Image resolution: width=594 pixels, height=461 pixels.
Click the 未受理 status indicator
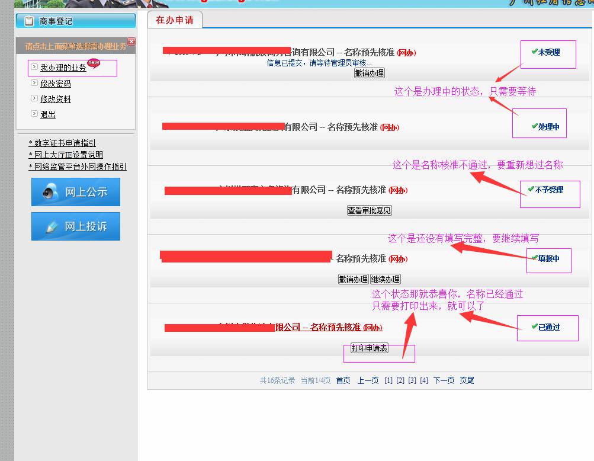(548, 54)
